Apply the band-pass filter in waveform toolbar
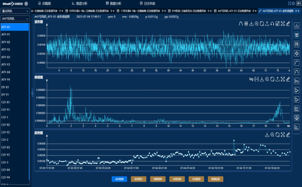Screen dimensions: 302x187 point(241,24)
